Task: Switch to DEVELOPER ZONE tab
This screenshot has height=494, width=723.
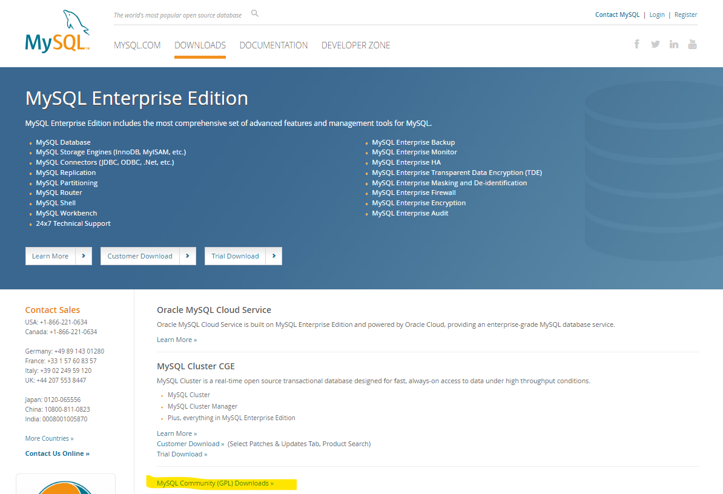Action: click(355, 45)
